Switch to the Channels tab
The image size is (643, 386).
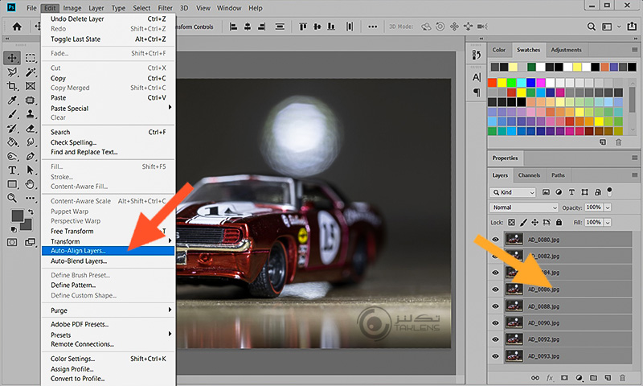(529, 175)
